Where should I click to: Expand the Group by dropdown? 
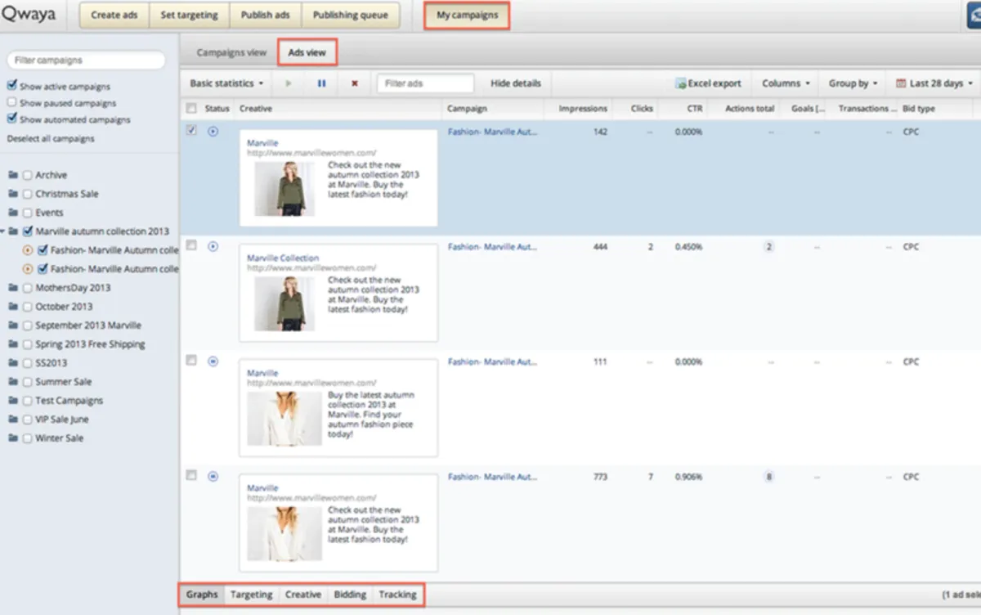(x=852, y=83)
